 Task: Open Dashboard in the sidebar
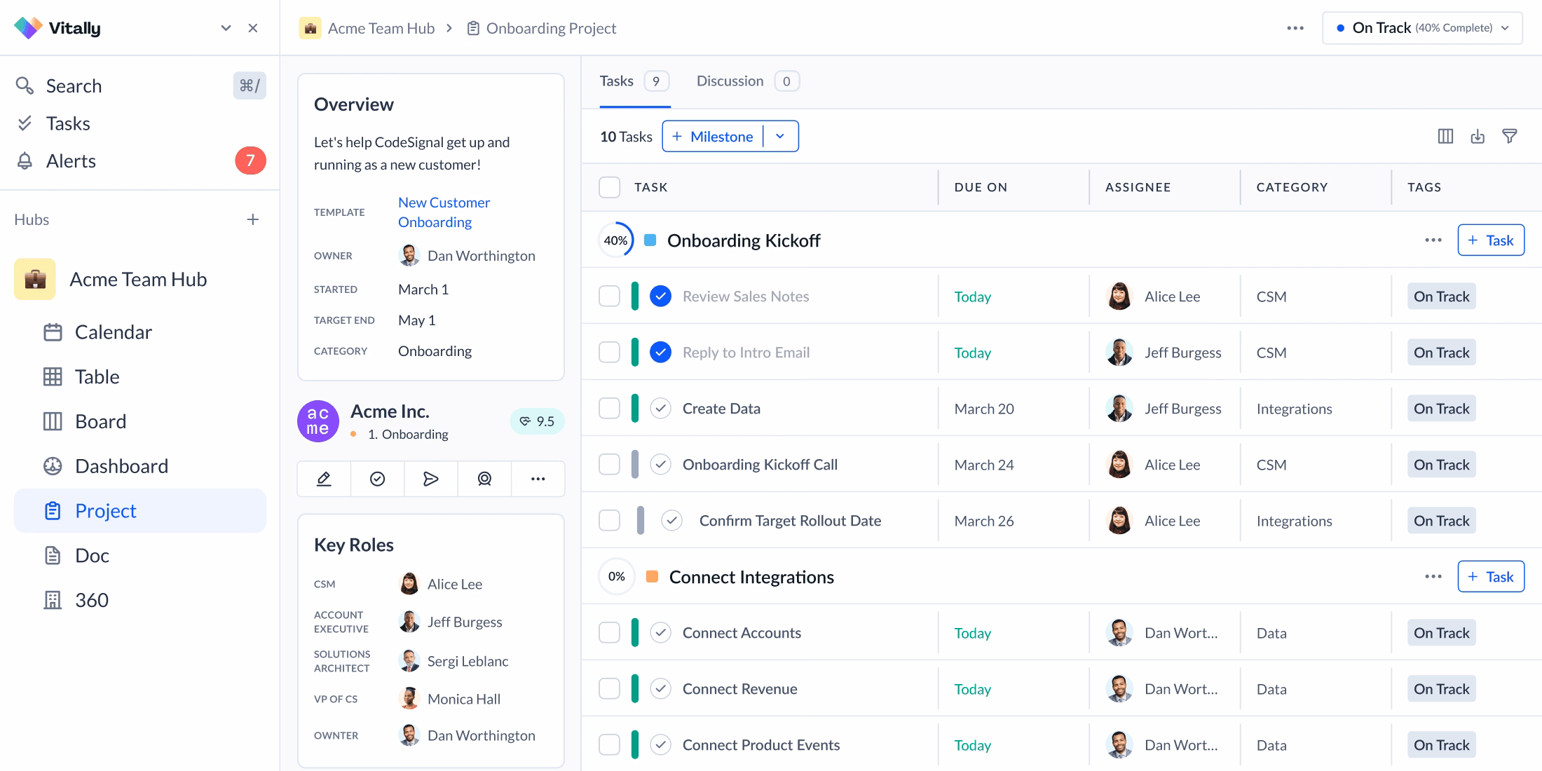(x=121, y=466)
